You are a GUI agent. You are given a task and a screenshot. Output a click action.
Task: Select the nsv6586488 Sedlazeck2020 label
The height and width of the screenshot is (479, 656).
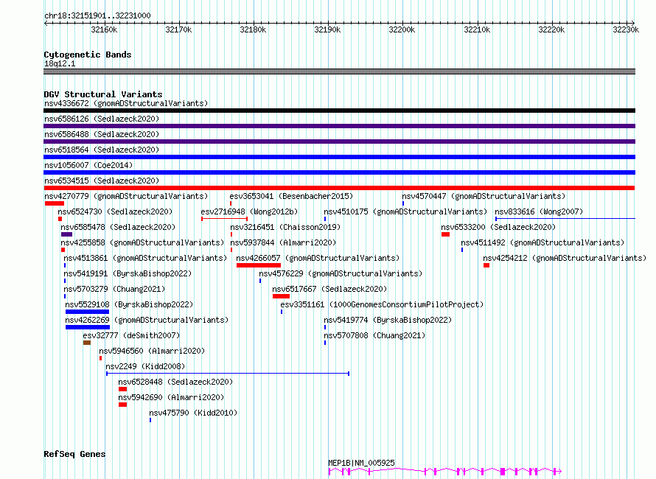tap(102, 134)
